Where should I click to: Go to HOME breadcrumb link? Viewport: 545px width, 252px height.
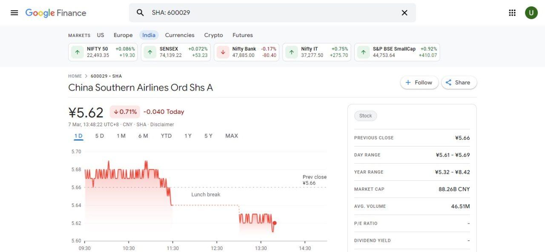click(x=75, y=76)
